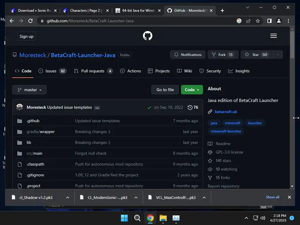Go back with browser back arrow
Screen dimensions: 300x225
[12, 21]
